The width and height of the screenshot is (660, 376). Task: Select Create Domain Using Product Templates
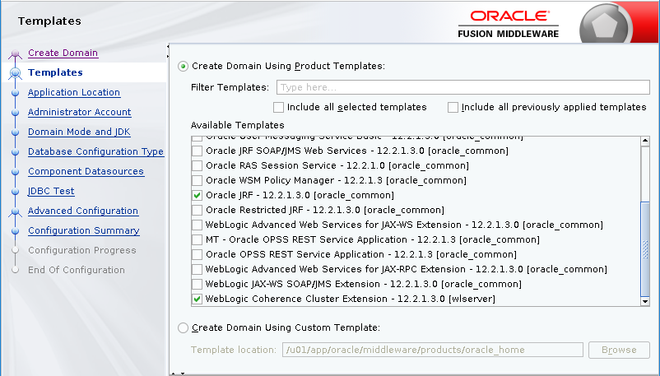[x=183, y=66]
